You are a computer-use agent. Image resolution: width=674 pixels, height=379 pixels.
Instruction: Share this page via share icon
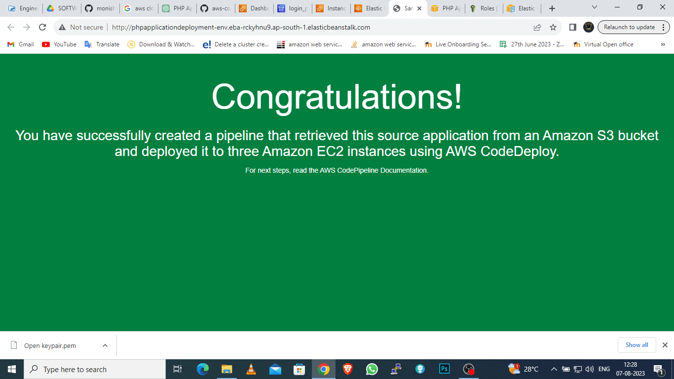(x=537, y=27)
